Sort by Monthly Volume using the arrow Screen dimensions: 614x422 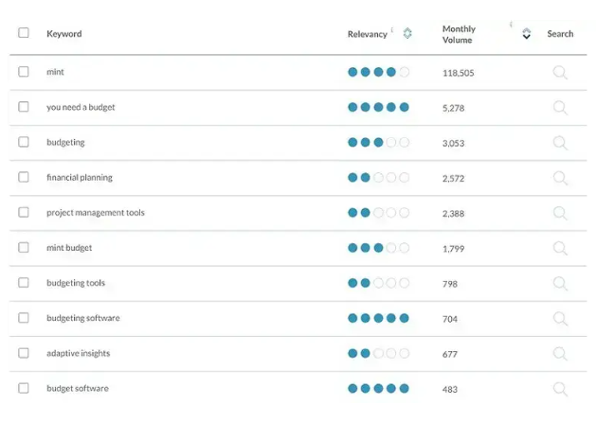tap(527, 35)
